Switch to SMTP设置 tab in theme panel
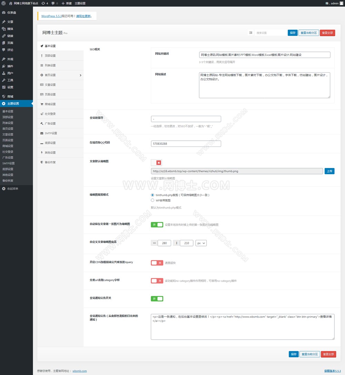 click(x=60, y=133)
